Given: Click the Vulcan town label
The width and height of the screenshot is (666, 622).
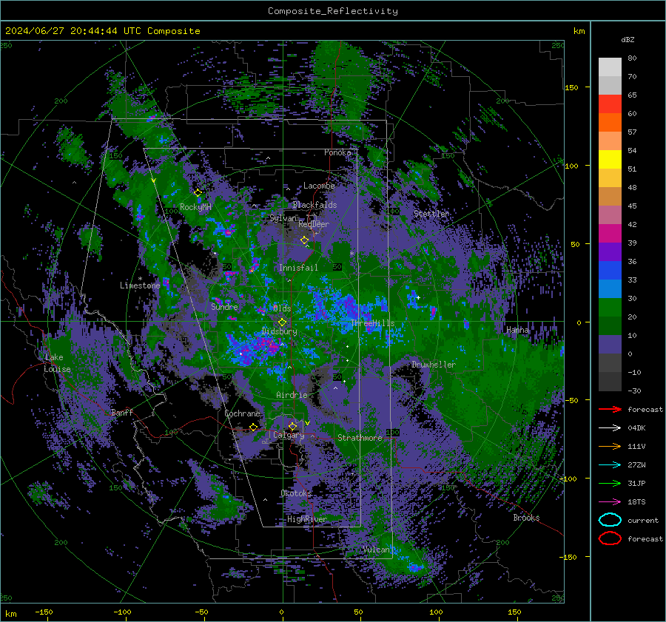Looking at the screenshot, I should (376, 550).
